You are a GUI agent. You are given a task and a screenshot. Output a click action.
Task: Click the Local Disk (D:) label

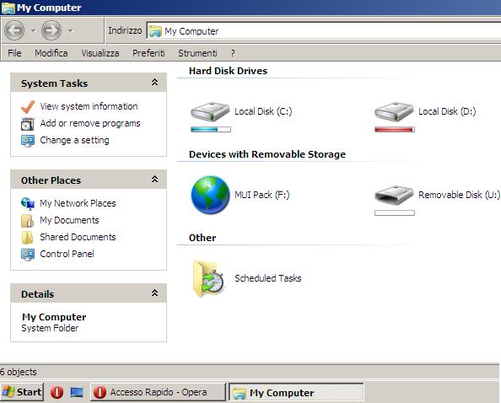(447, 111)
